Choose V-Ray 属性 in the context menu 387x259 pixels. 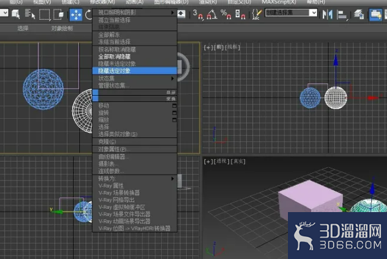click(135, 186)
